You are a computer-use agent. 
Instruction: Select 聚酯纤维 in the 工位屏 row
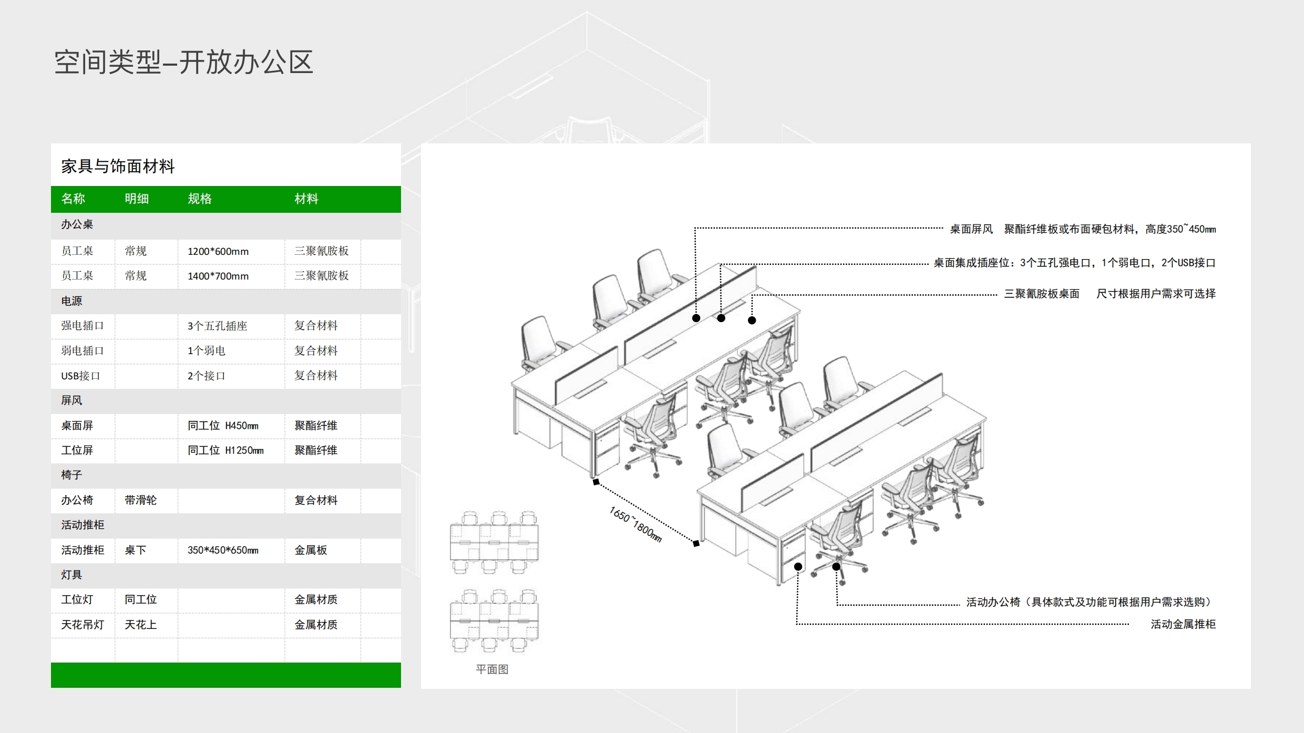tap(316, 450)
